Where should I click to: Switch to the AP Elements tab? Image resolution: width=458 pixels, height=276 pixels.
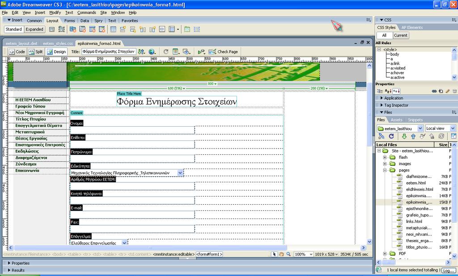[x=412, y=27]
